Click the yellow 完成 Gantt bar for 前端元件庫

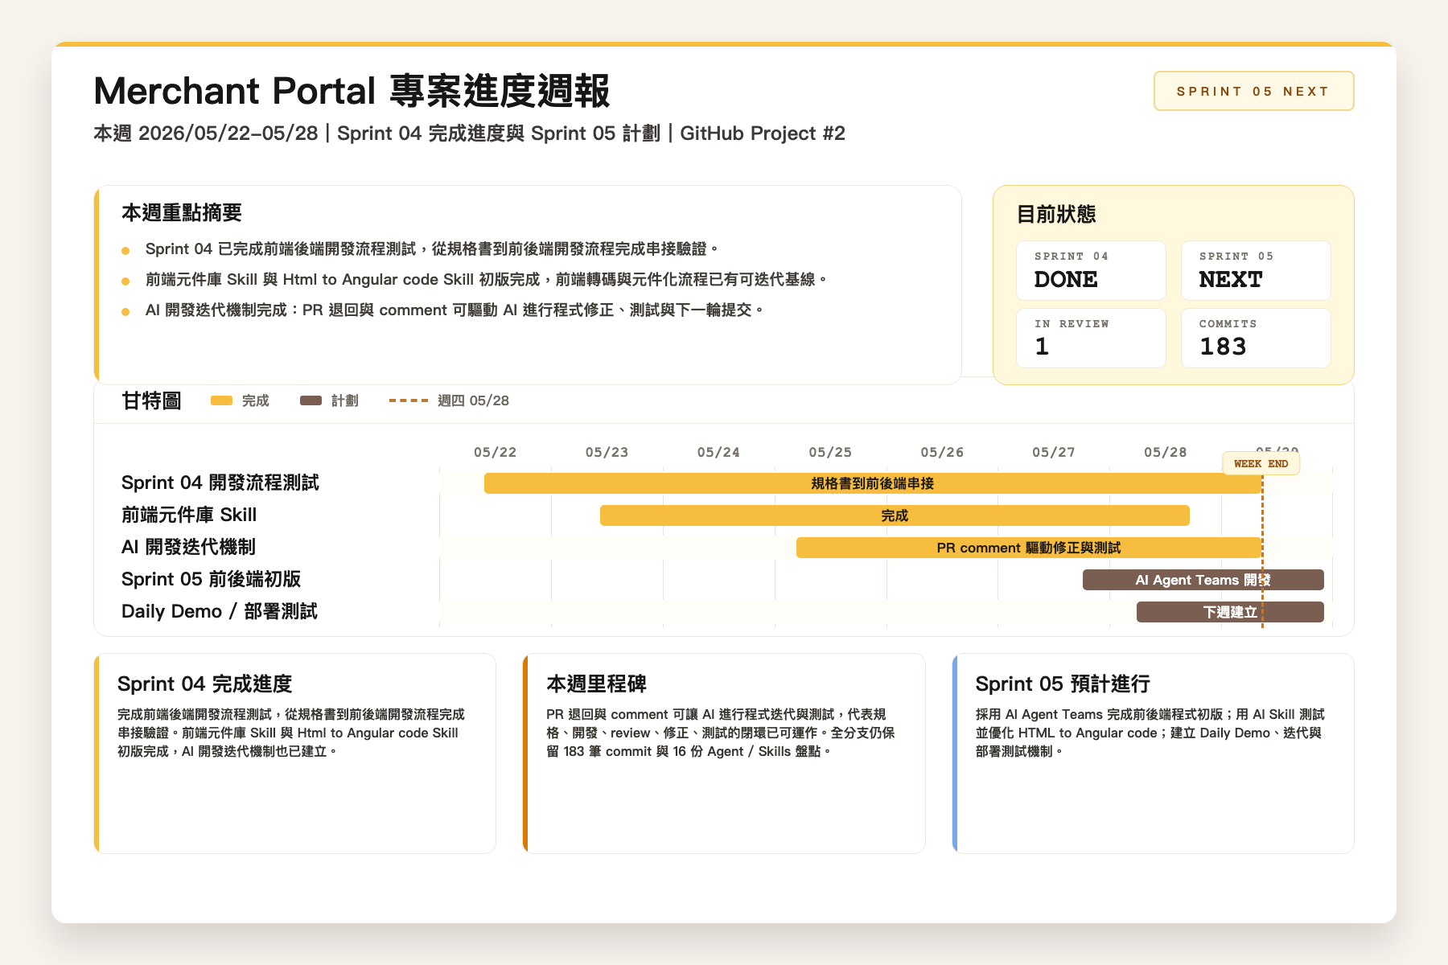(x=895, y=515)
